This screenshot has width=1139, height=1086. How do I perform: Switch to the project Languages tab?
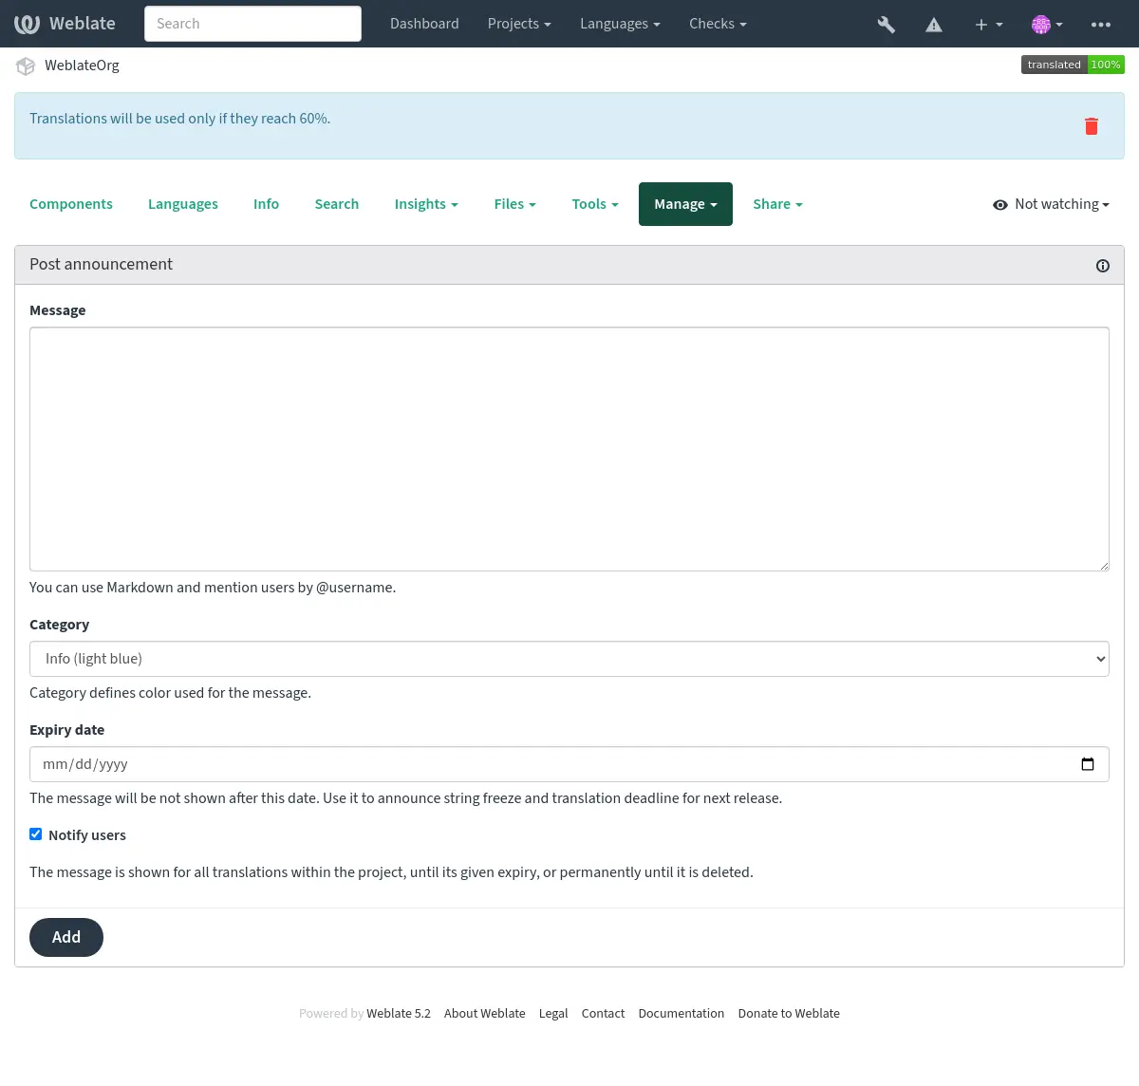coord(183,204)
